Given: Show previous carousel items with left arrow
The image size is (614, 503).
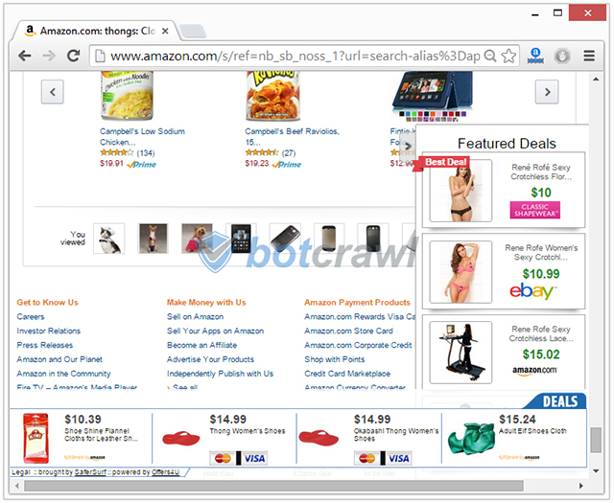Looking at the screenshot, I should tap(53, 92).
